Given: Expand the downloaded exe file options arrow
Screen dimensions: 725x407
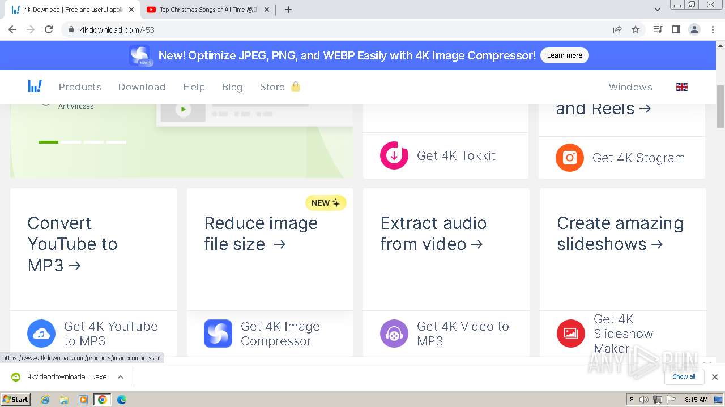Looking at the screenshot, I should coord(121,377).
